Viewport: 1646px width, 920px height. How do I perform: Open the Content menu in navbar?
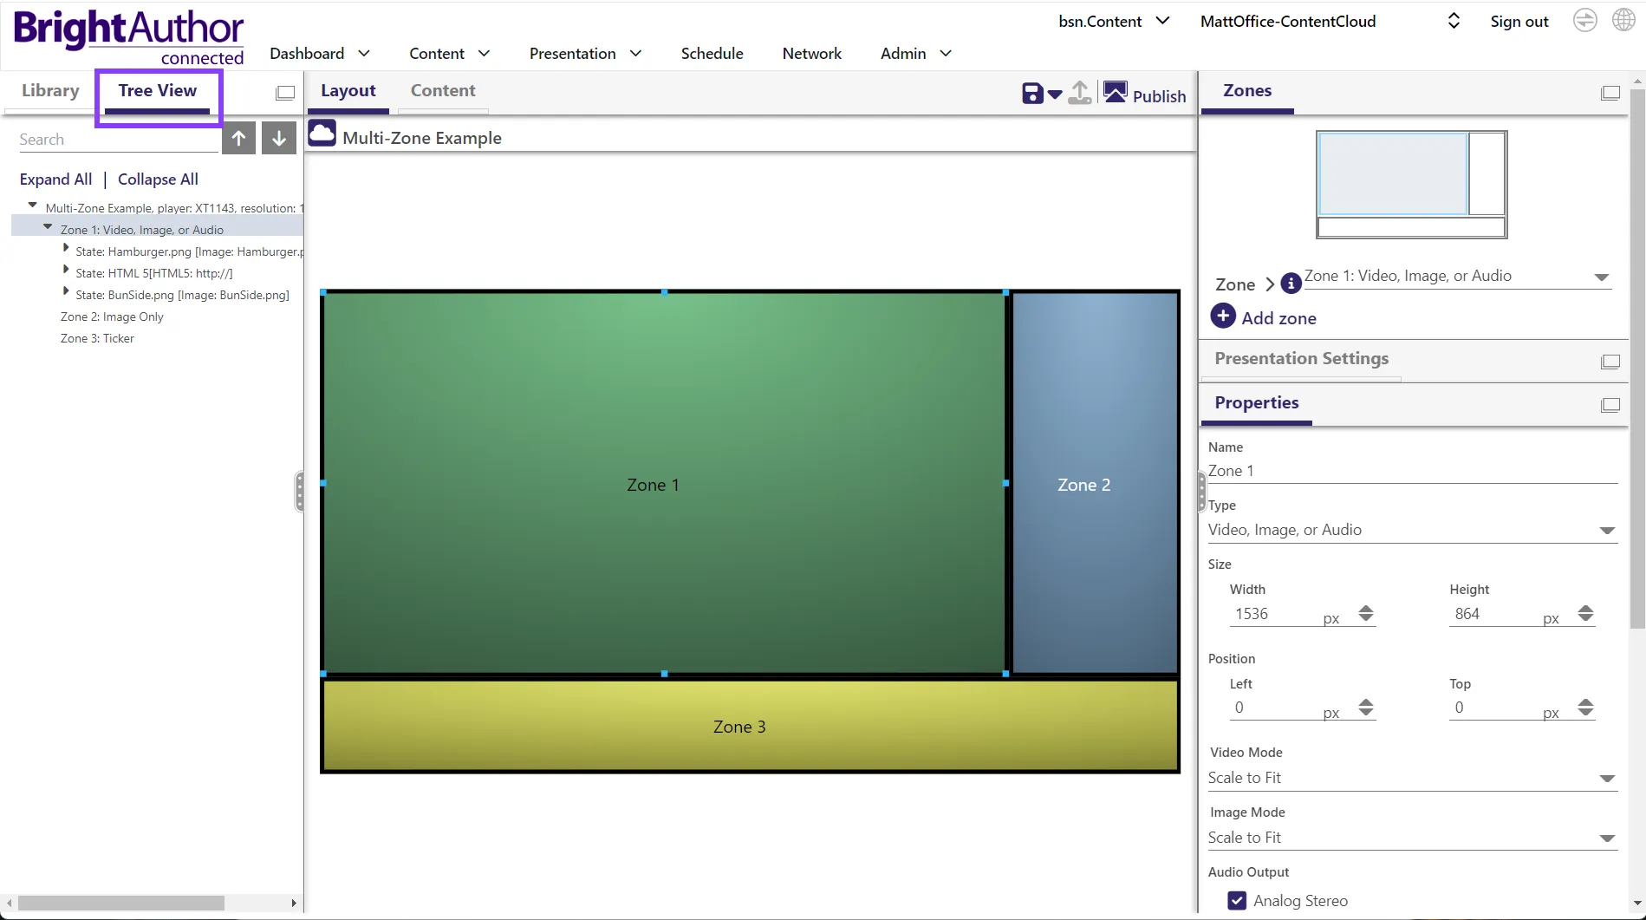click(450, 54)
